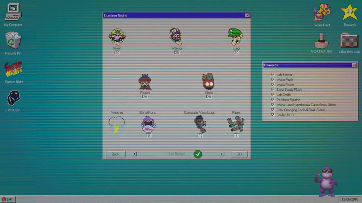Toggle Wario Land Hypothermia Curse Snow Globe checkbox
Screen dimensions: 362x203
pyautogui.click(x=272, y=104)
